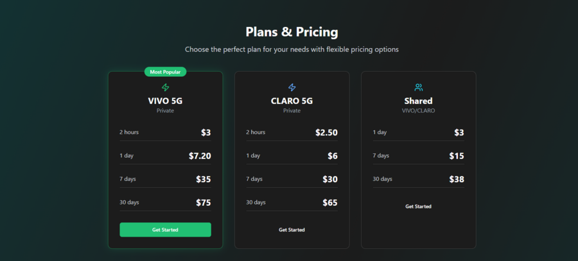Image resolution: width=578 pixels, height=261 pixels.
Task: Select the VIVO 5G 2 hours $3 row
Action: pyautogui.click(x=165, y=132)
